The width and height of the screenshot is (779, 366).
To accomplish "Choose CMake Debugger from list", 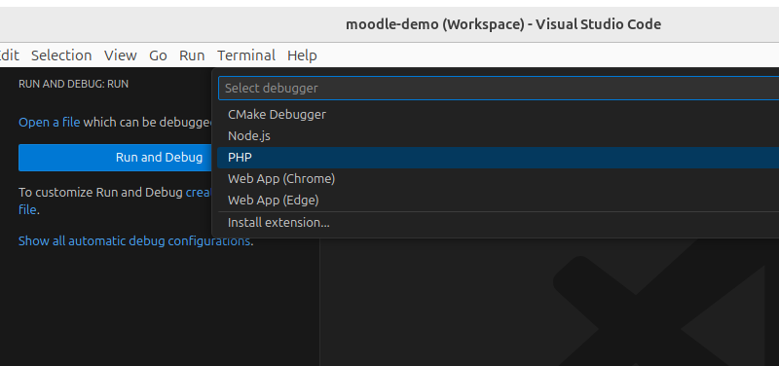I will point(498,114).
